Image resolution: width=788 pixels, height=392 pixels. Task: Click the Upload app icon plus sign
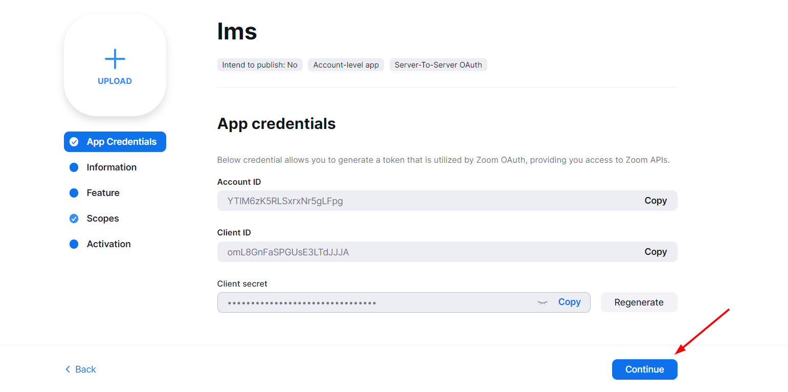pos(115,59)
